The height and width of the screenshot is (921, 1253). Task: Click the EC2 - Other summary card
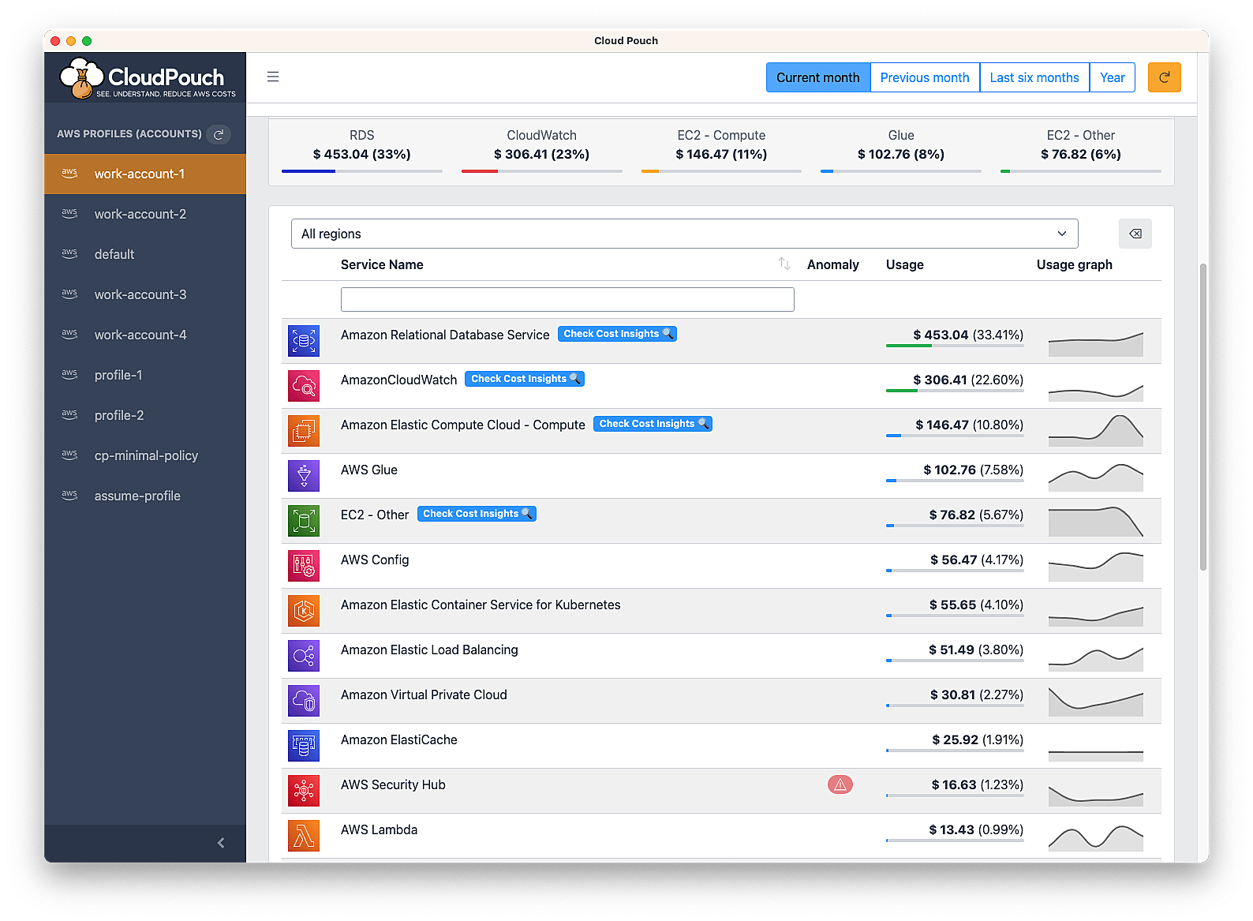(x=1080, y=152)
